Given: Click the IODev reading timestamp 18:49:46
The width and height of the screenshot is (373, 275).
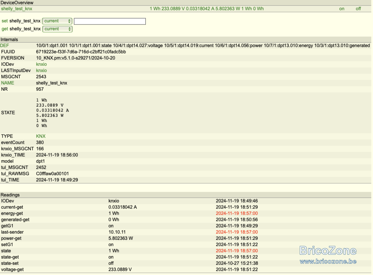Looking at the screenshot, I should pyautogui.click(x=237, y=201).
